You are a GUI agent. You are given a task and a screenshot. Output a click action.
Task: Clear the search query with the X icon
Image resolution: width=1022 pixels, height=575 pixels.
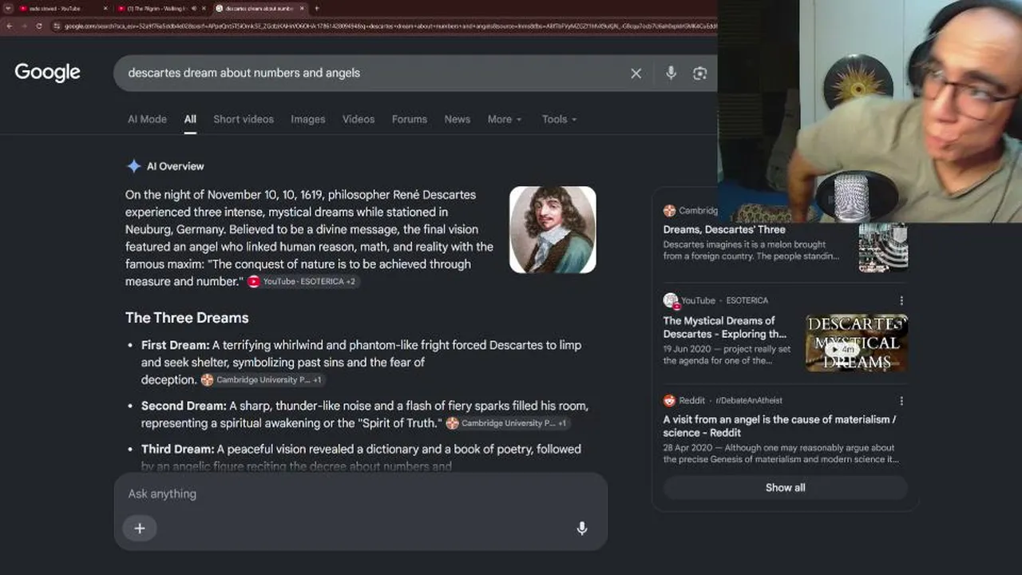point(636,73)
